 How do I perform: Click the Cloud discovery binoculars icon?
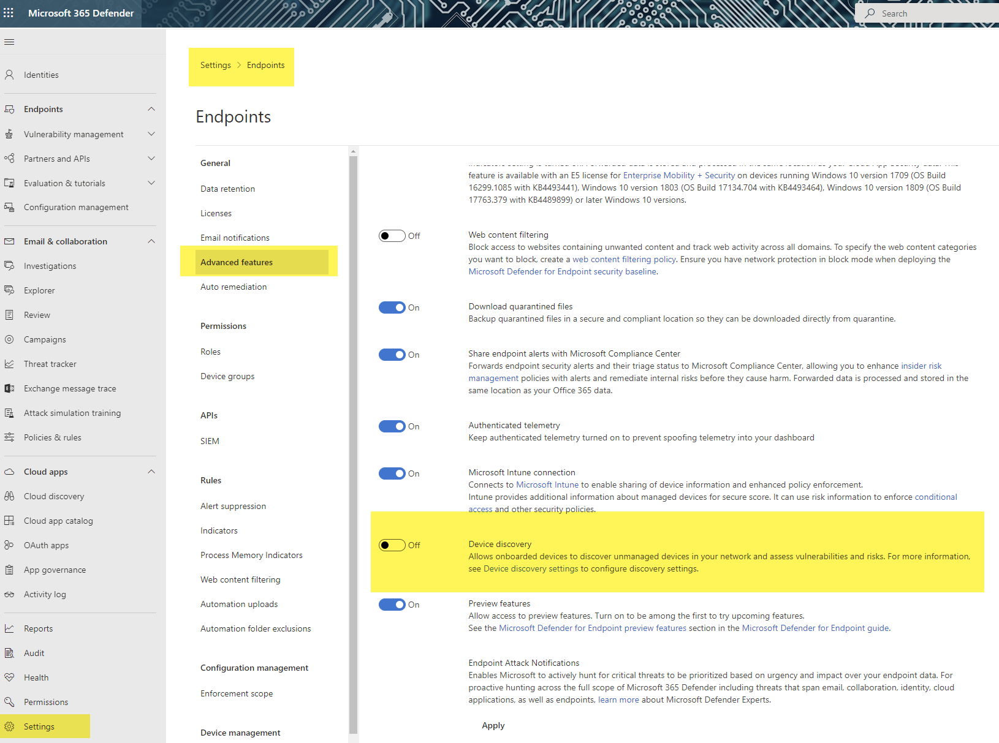[9, 496]
